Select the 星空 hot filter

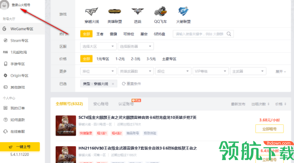click(144, 34)
